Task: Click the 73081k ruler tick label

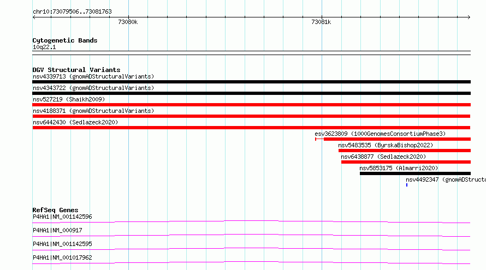Action: [x=321, y=22]
